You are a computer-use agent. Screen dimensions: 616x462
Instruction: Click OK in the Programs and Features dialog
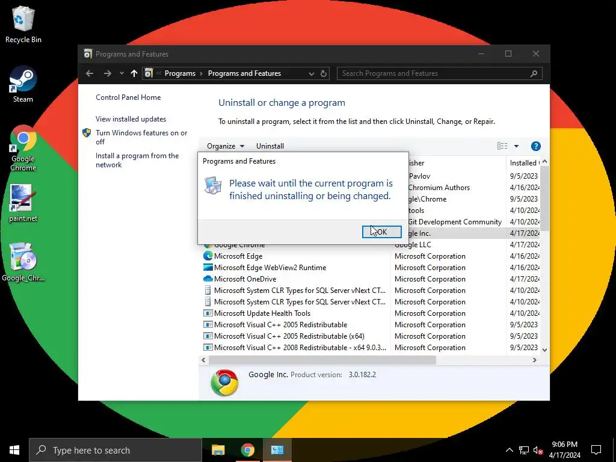pyautogui.click(x=381, y=232)
